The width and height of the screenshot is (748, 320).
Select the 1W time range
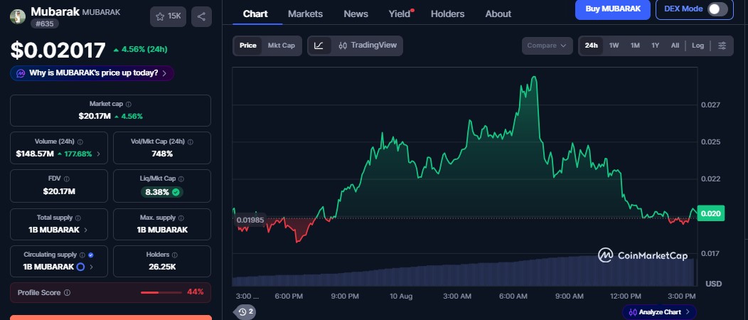tap(614, 46)
